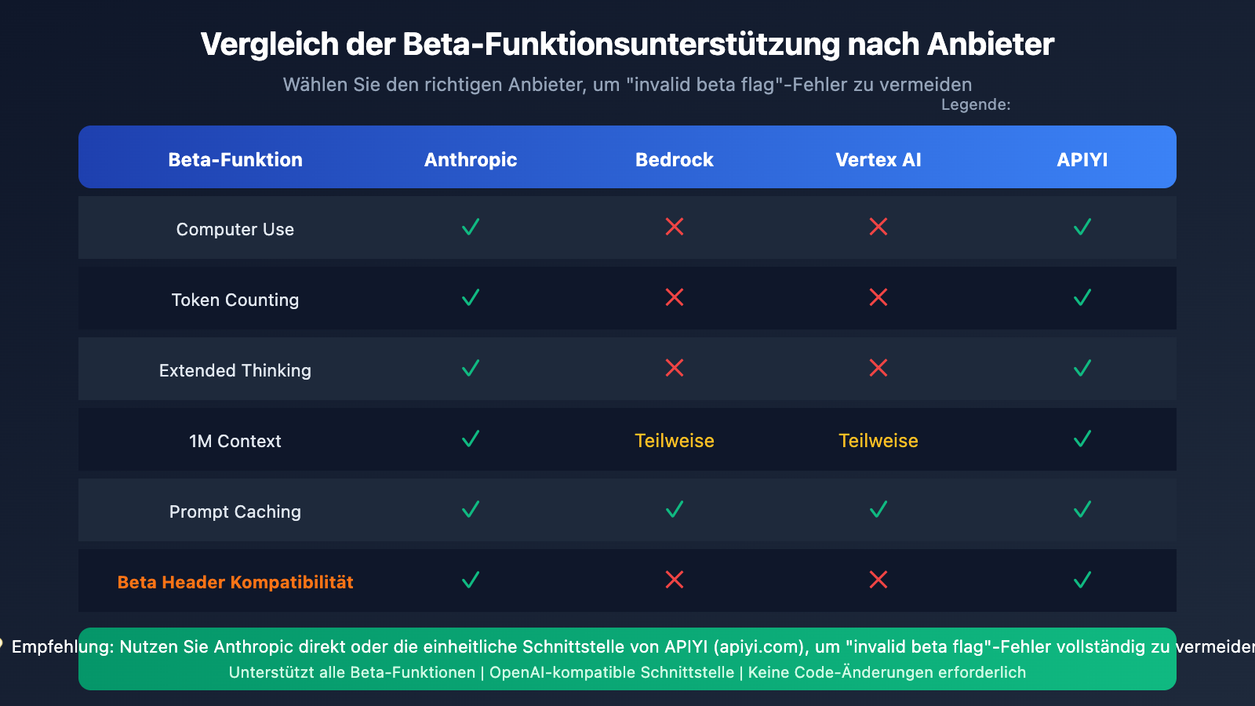Click the Anthropic checkmark for 1M Context

coord(471,439)
